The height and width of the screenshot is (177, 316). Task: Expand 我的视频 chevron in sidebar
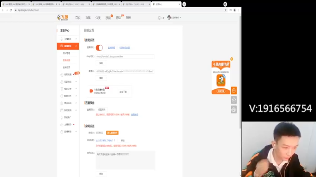pyautogui.click(x=76, y=110)
